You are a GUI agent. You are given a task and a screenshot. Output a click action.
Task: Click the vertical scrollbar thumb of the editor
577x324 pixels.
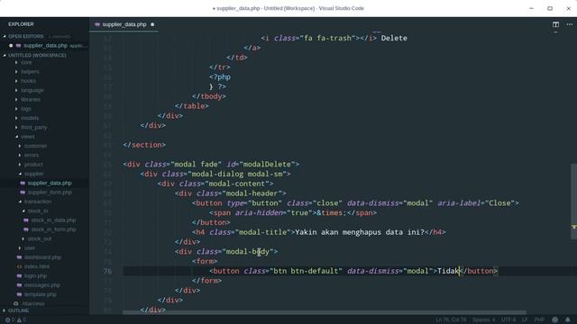tap(573, 202)
